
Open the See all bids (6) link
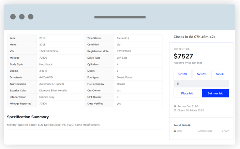[182, 125]
